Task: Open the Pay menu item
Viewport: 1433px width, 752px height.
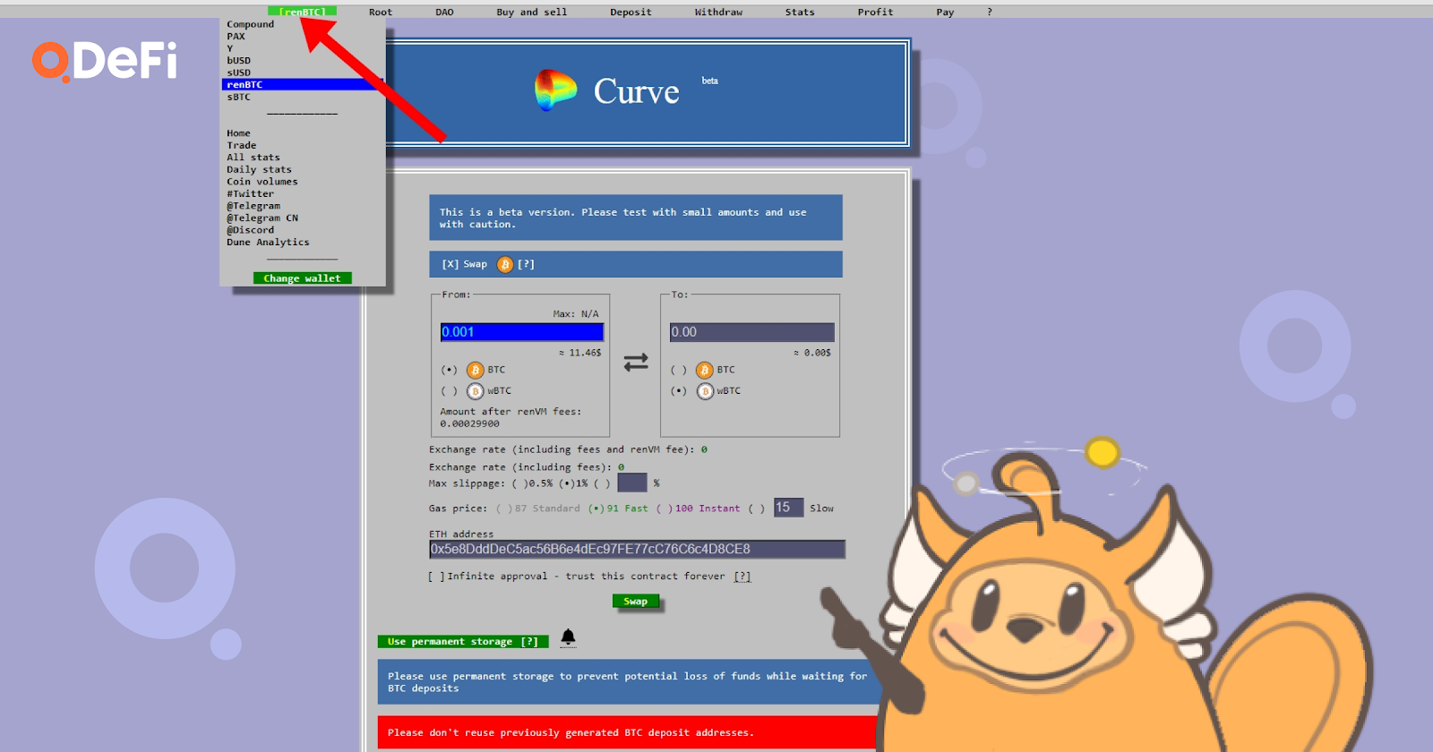Action: pos(945,12)
